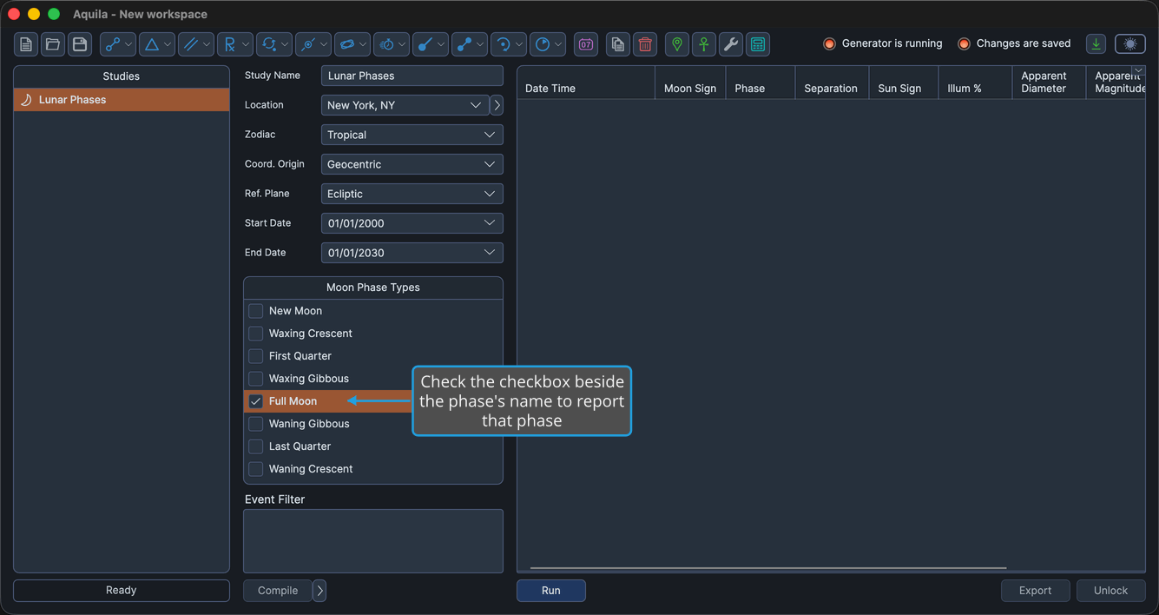Check the New Moon checkbox
Viewport: 1159px width, 615px height.
pos(256,311)
